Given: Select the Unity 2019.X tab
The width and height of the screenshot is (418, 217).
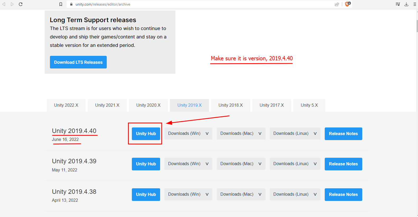Looking at the screenshot, I should click(x=189, y=105).
